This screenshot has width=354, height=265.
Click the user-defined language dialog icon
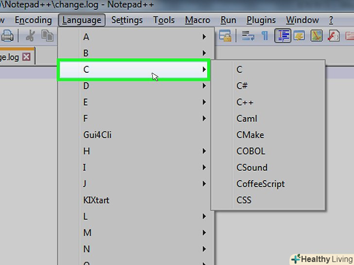(300, 36)
